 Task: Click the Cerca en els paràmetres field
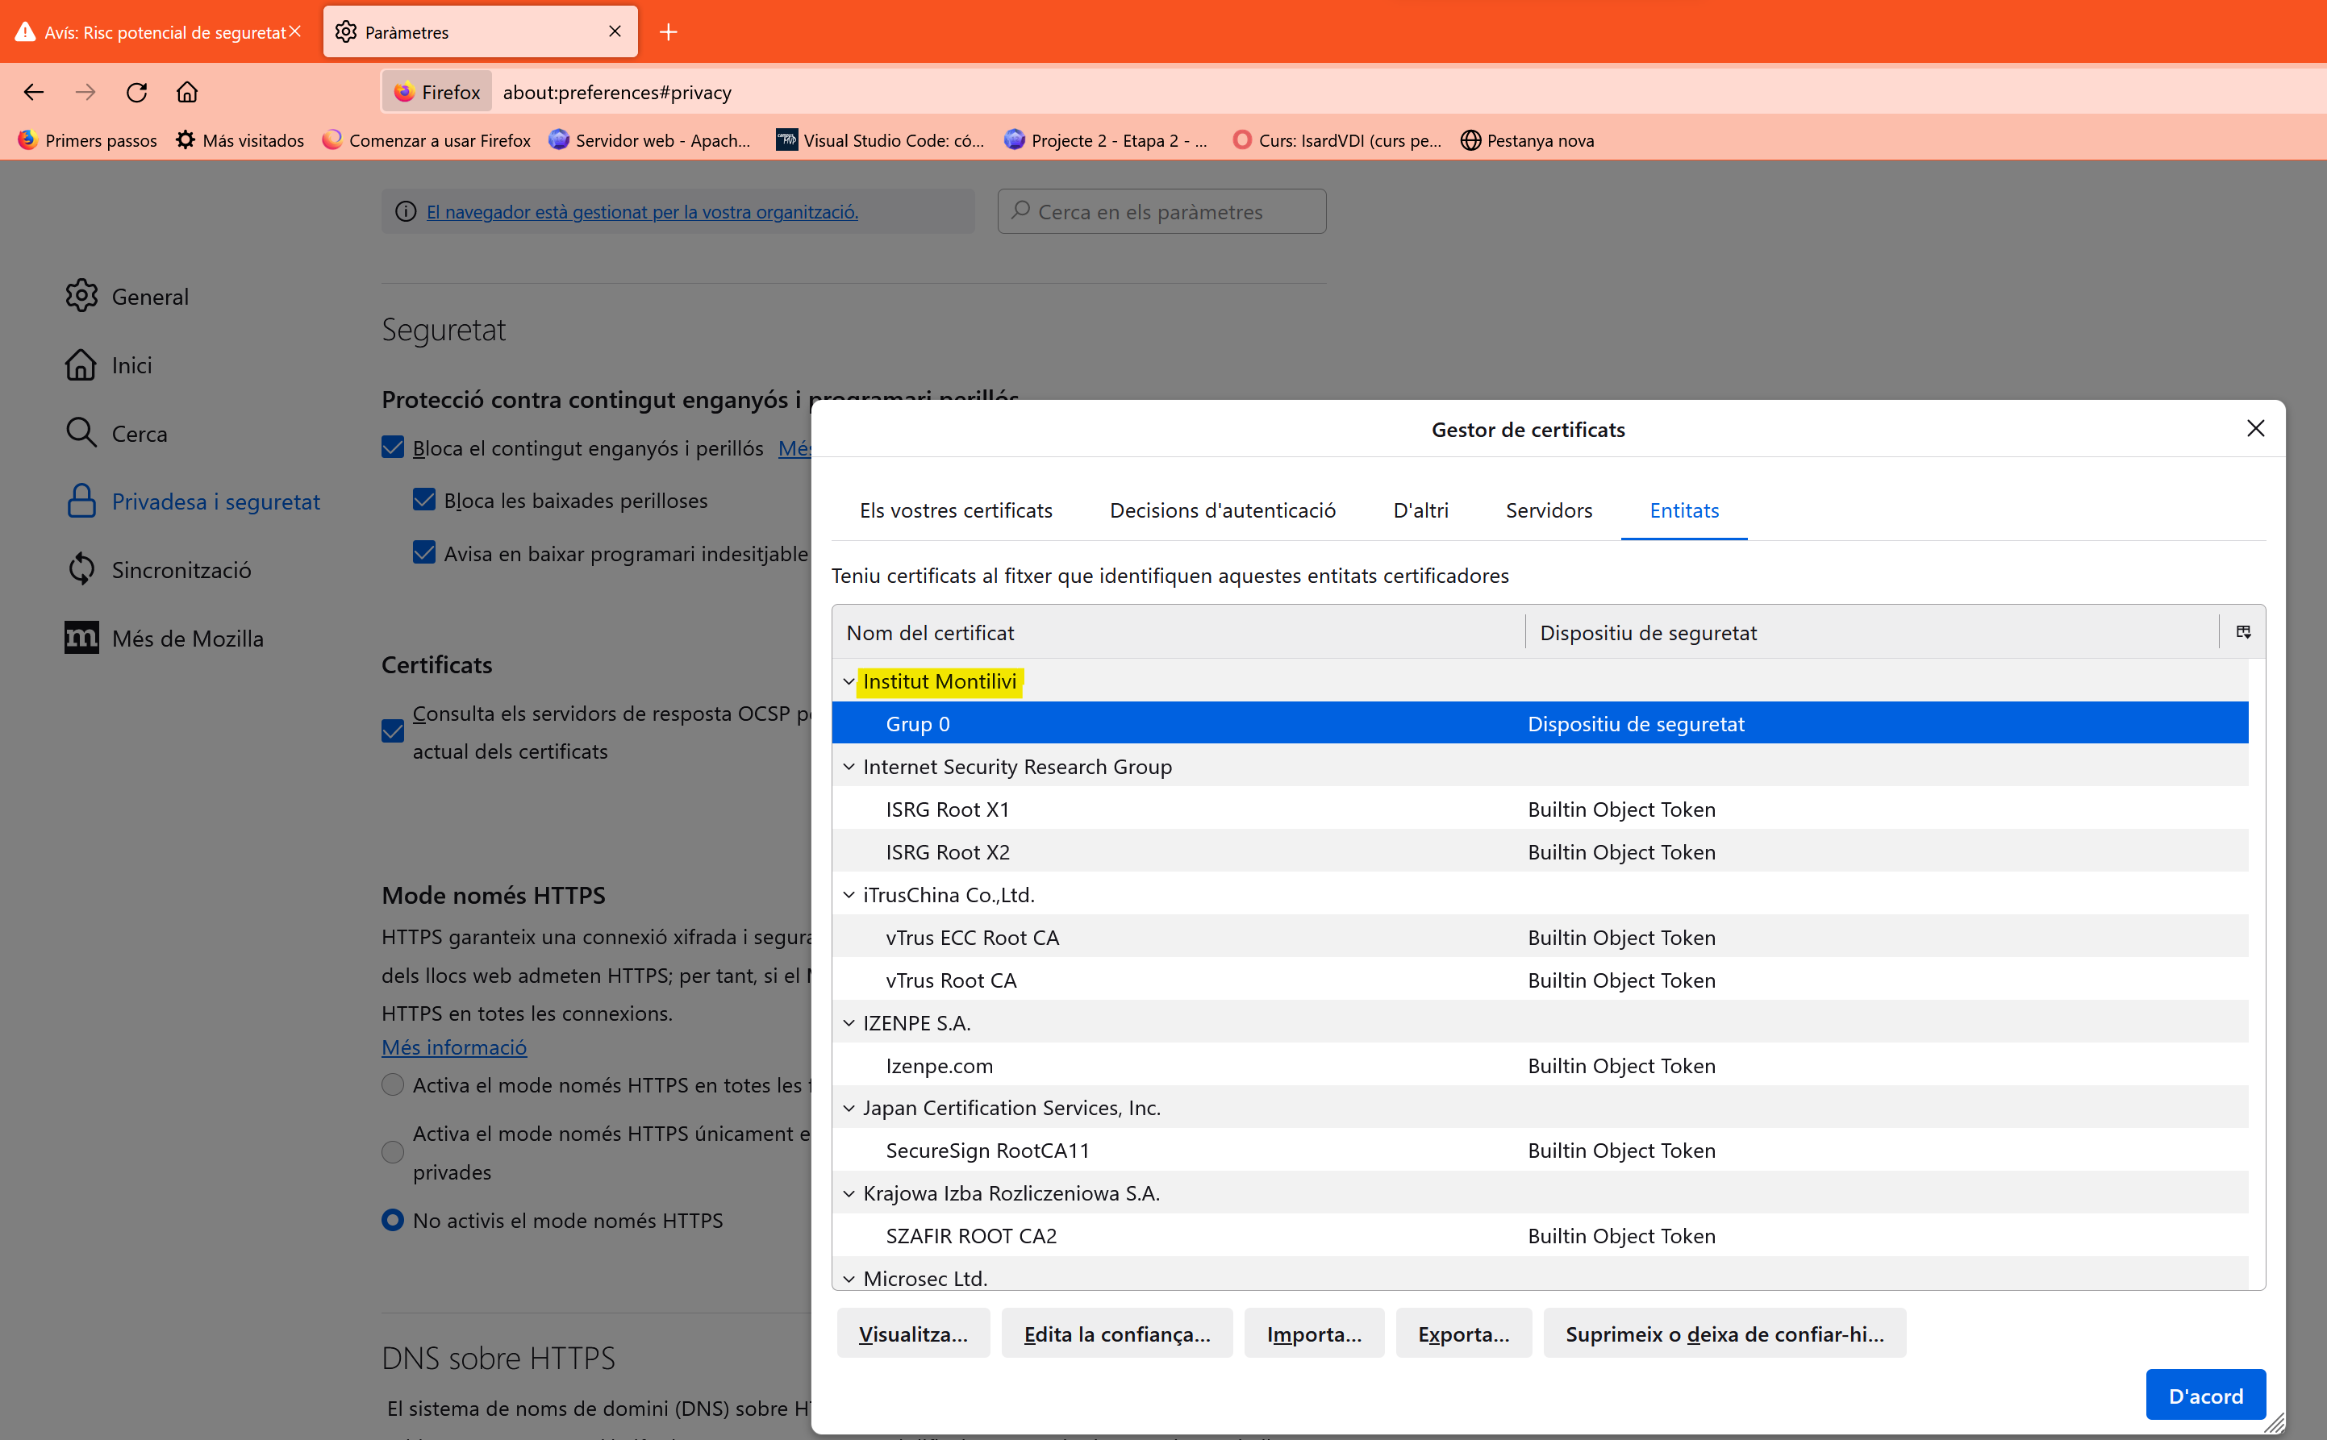pyautogui.click(x=1162, y=211)
